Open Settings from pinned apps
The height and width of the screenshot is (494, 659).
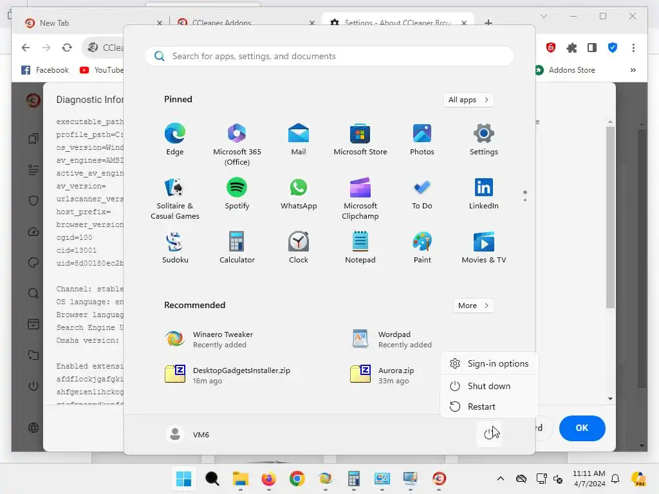coord(484,140)
